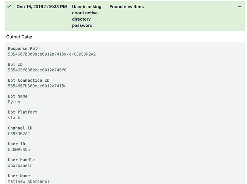Click the Bot Platform label
Viewport: 247px width, 184px height.
23,112
